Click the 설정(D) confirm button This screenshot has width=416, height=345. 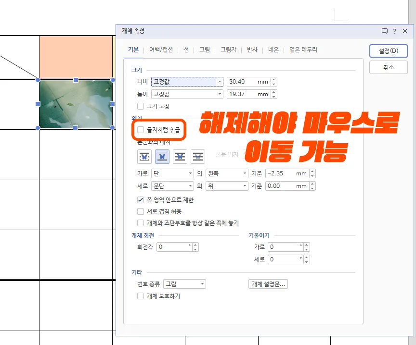point(389,51)
